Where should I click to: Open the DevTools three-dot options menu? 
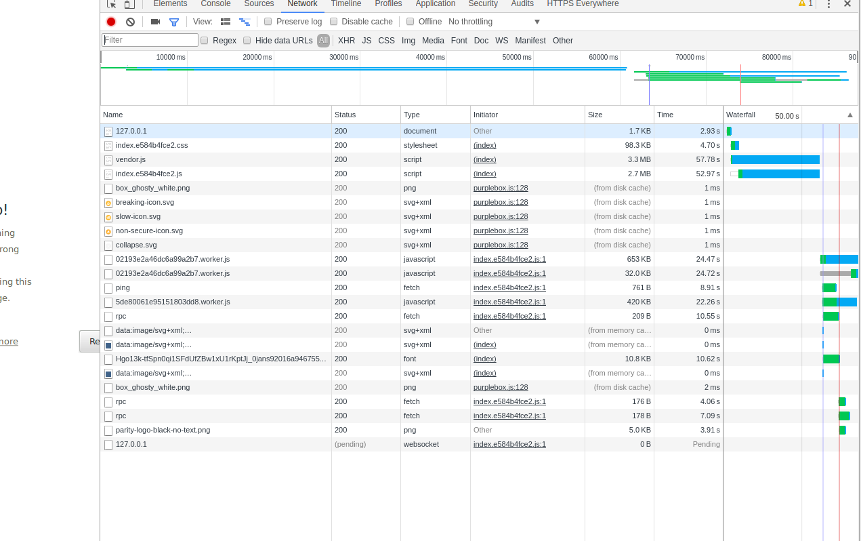pos(828,5)
